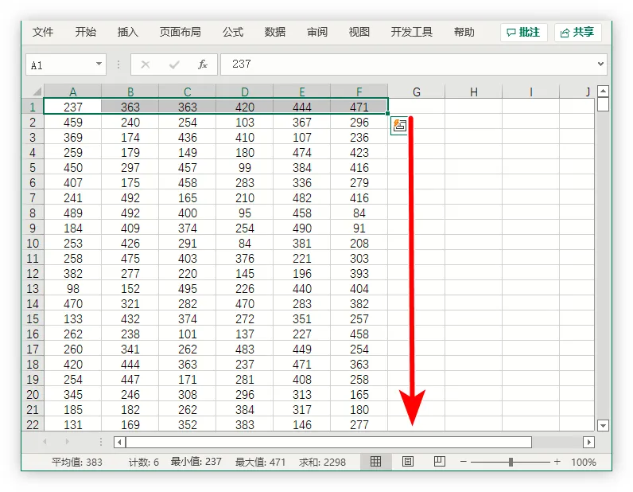Click the next sheet navigation arrow
633x492 pixels.
67,442
